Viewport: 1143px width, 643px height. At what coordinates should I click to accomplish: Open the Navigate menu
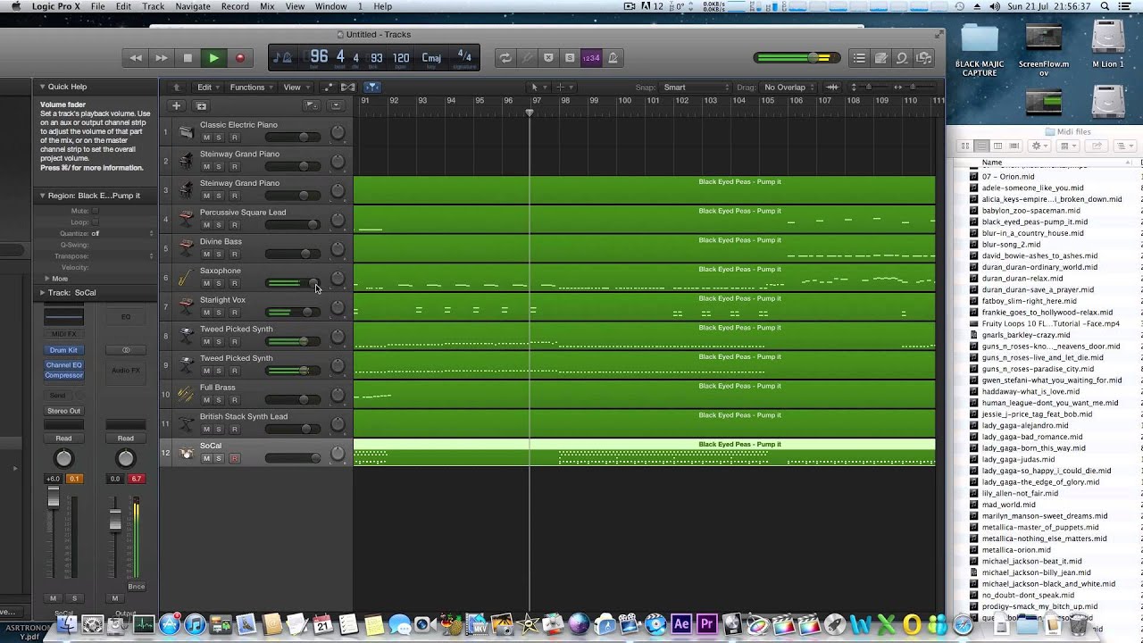point(193,6)
